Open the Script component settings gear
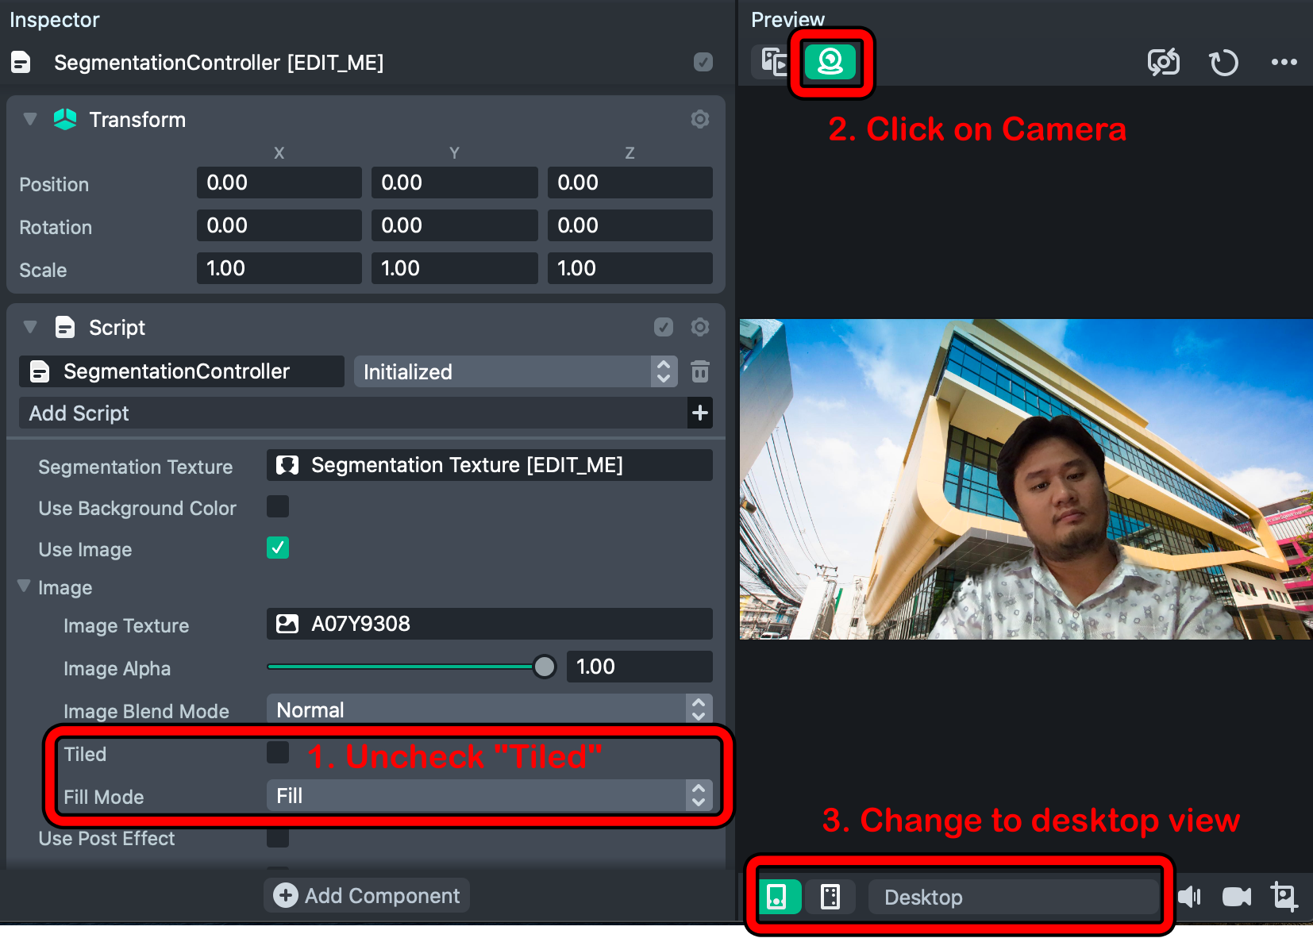Viewport: 1313px width, 938px height. tap(700, 327)
